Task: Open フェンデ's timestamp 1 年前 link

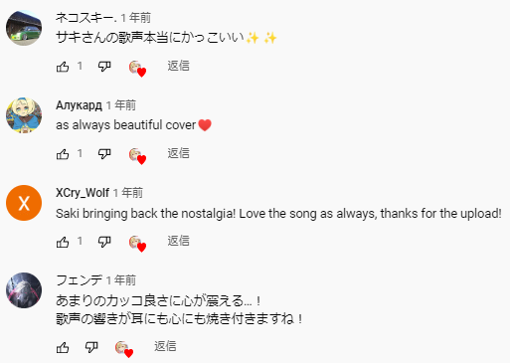Action: [x=121, y=280]
